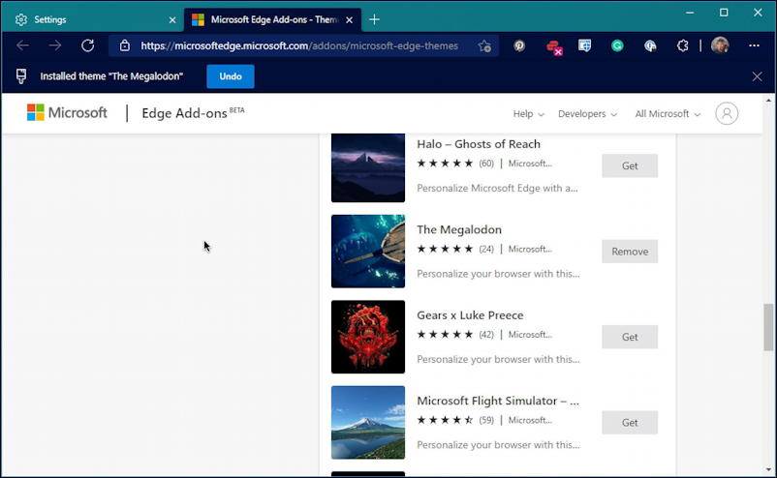Click the Gears red skull thumbnail
Image resolution: width=777 pixels, height=478 pixels.
[368, 337]
